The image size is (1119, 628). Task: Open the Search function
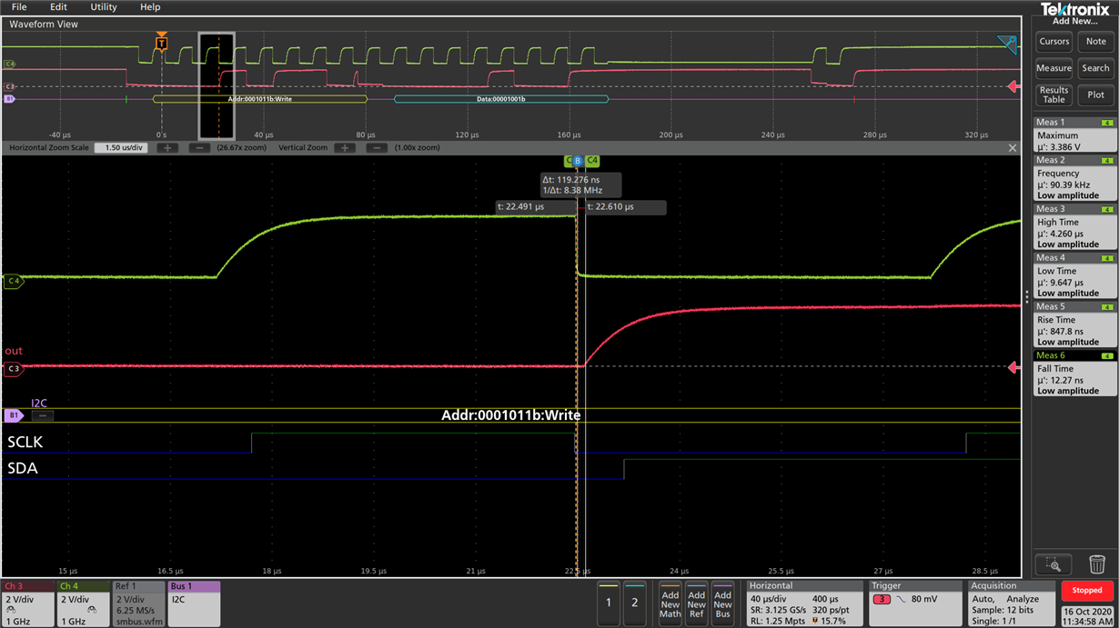coord(1096,68)
